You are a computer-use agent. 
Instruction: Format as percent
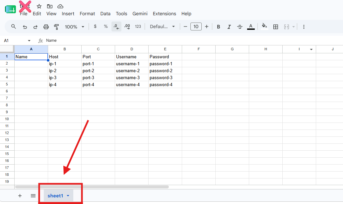[x=106, y=26]
